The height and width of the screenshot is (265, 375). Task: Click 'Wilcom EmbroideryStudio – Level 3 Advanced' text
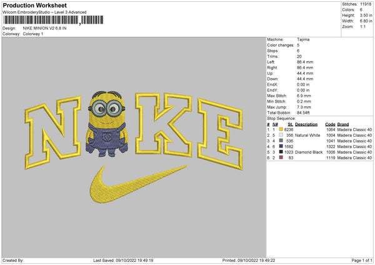point(44,12)
